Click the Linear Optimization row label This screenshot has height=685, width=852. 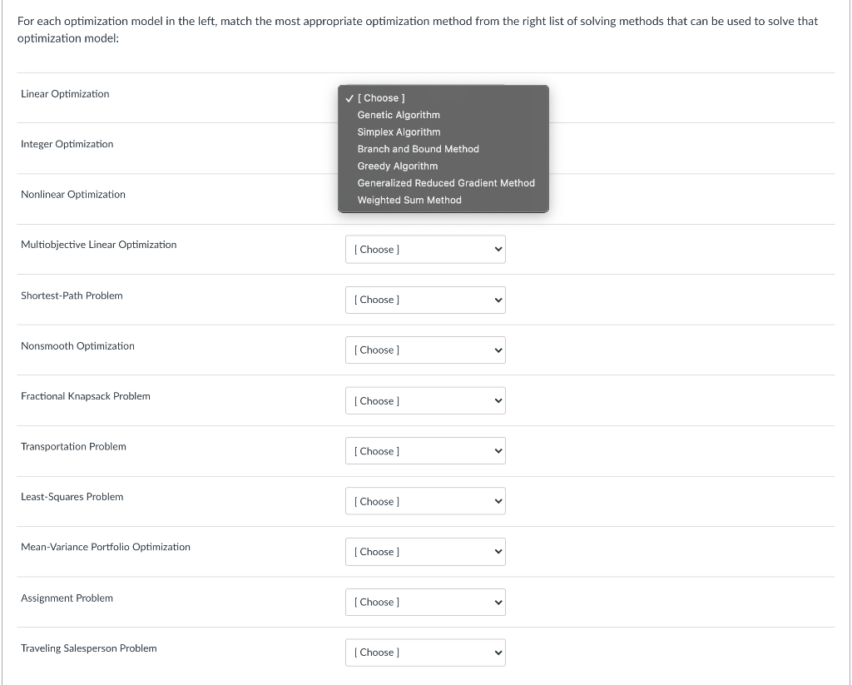[x=65, y=94]
